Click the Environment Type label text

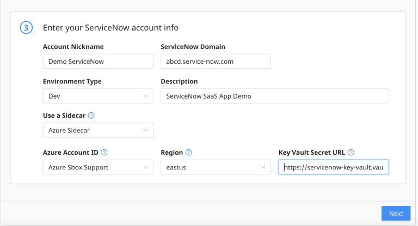pos(72,82)
